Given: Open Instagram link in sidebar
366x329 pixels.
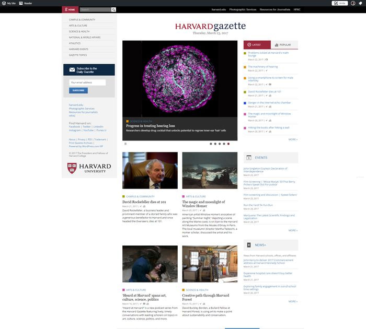Looking at the screenshot, I should 75,131.
